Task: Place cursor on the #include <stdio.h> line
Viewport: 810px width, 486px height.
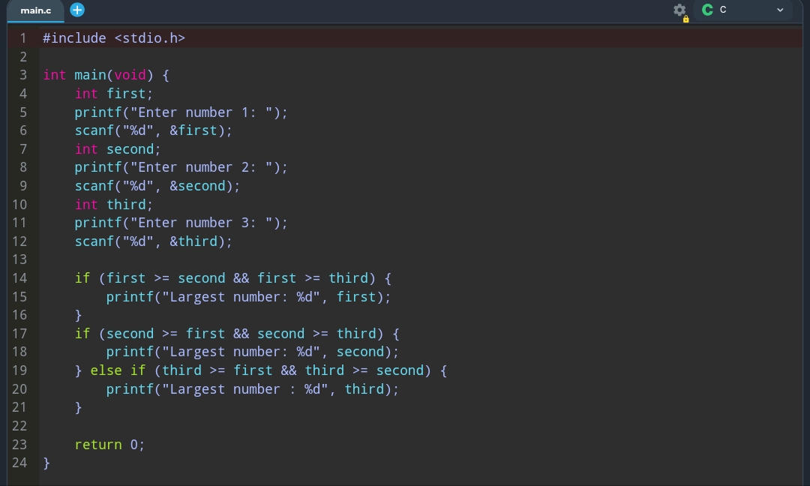Action: [113, 38]
